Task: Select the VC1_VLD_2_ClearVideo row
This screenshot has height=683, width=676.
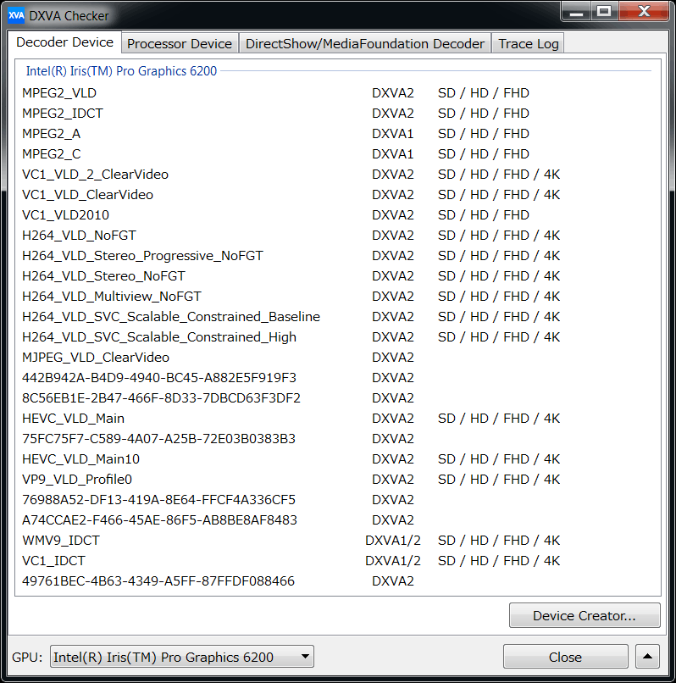Action: pos(337,175)
